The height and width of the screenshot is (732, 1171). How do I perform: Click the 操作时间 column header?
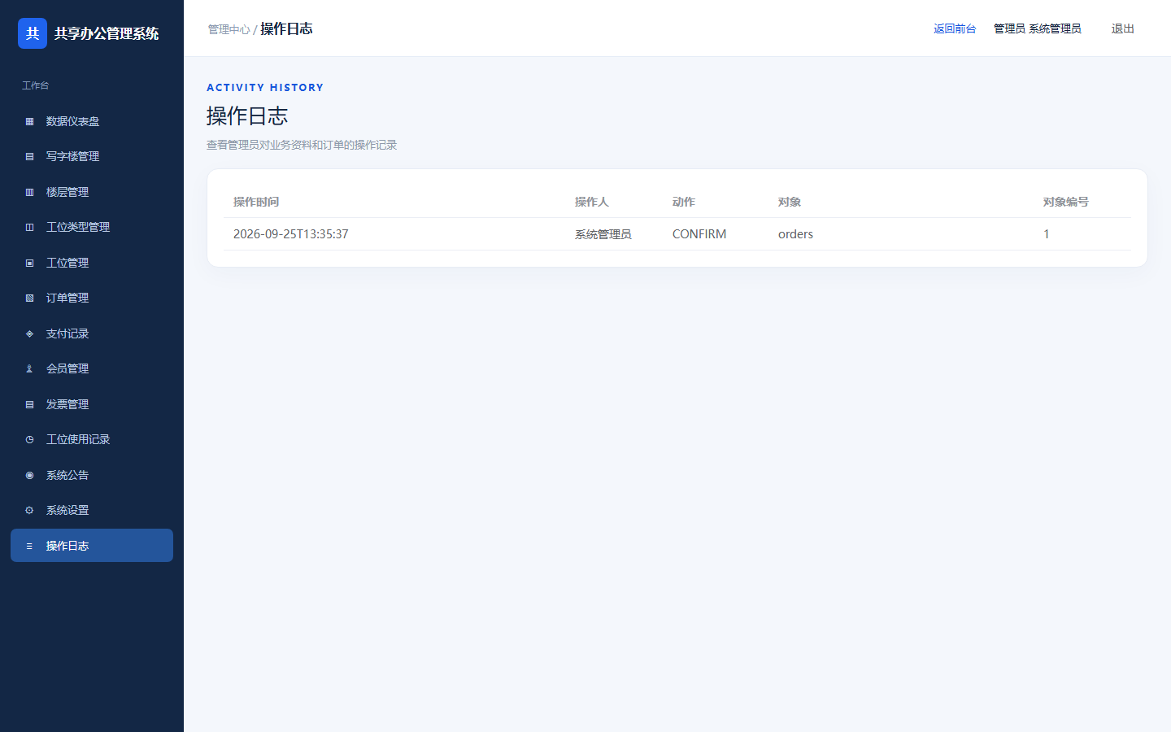pos(256,202)
